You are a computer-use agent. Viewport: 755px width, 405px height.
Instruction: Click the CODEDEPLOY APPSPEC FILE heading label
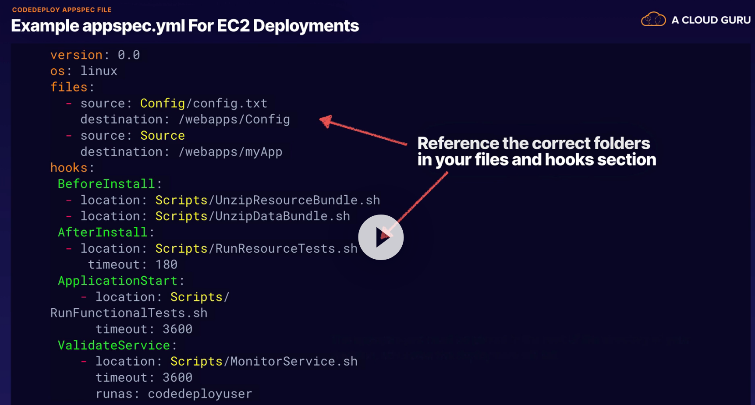pos(62,10)
